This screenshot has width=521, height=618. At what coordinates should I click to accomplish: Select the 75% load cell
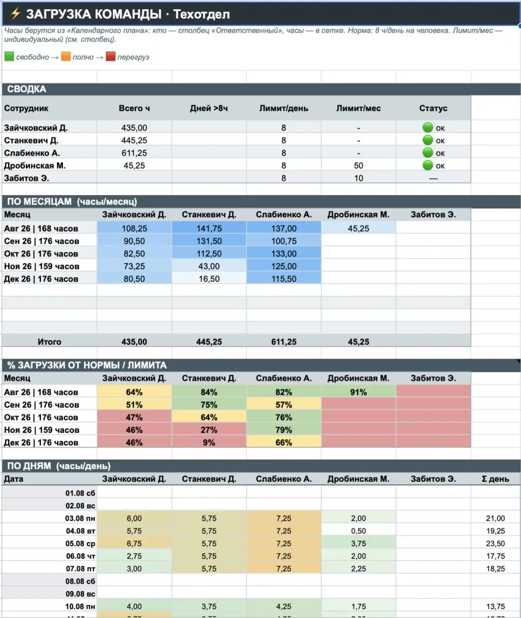[209, 404]
